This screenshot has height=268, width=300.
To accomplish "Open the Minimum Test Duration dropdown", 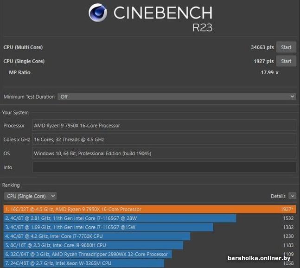I will 177,96.
